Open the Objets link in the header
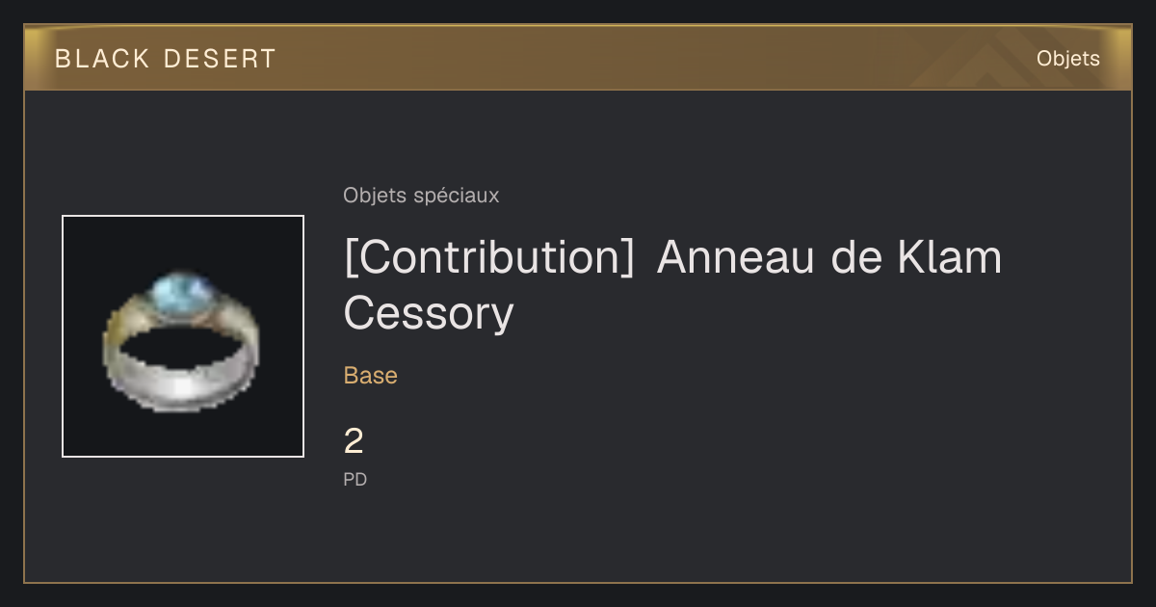 pos(1067,59)
